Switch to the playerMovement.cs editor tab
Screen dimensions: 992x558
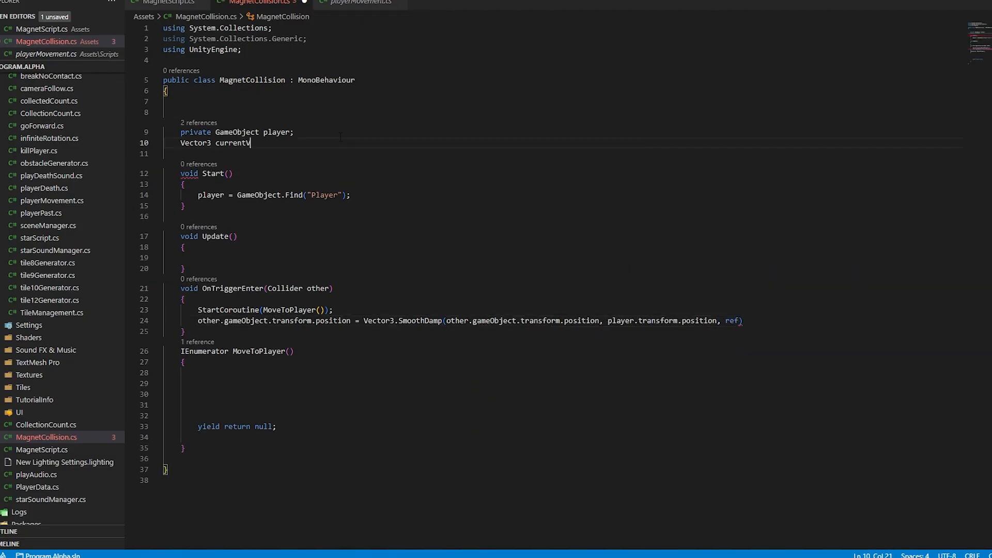coord(361,2)
